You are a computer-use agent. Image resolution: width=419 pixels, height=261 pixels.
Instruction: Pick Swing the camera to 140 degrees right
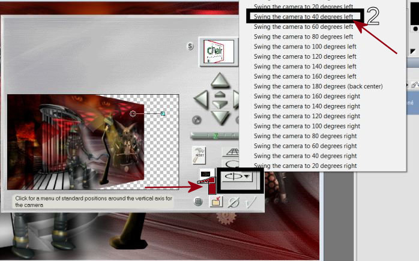coord(307,106)
